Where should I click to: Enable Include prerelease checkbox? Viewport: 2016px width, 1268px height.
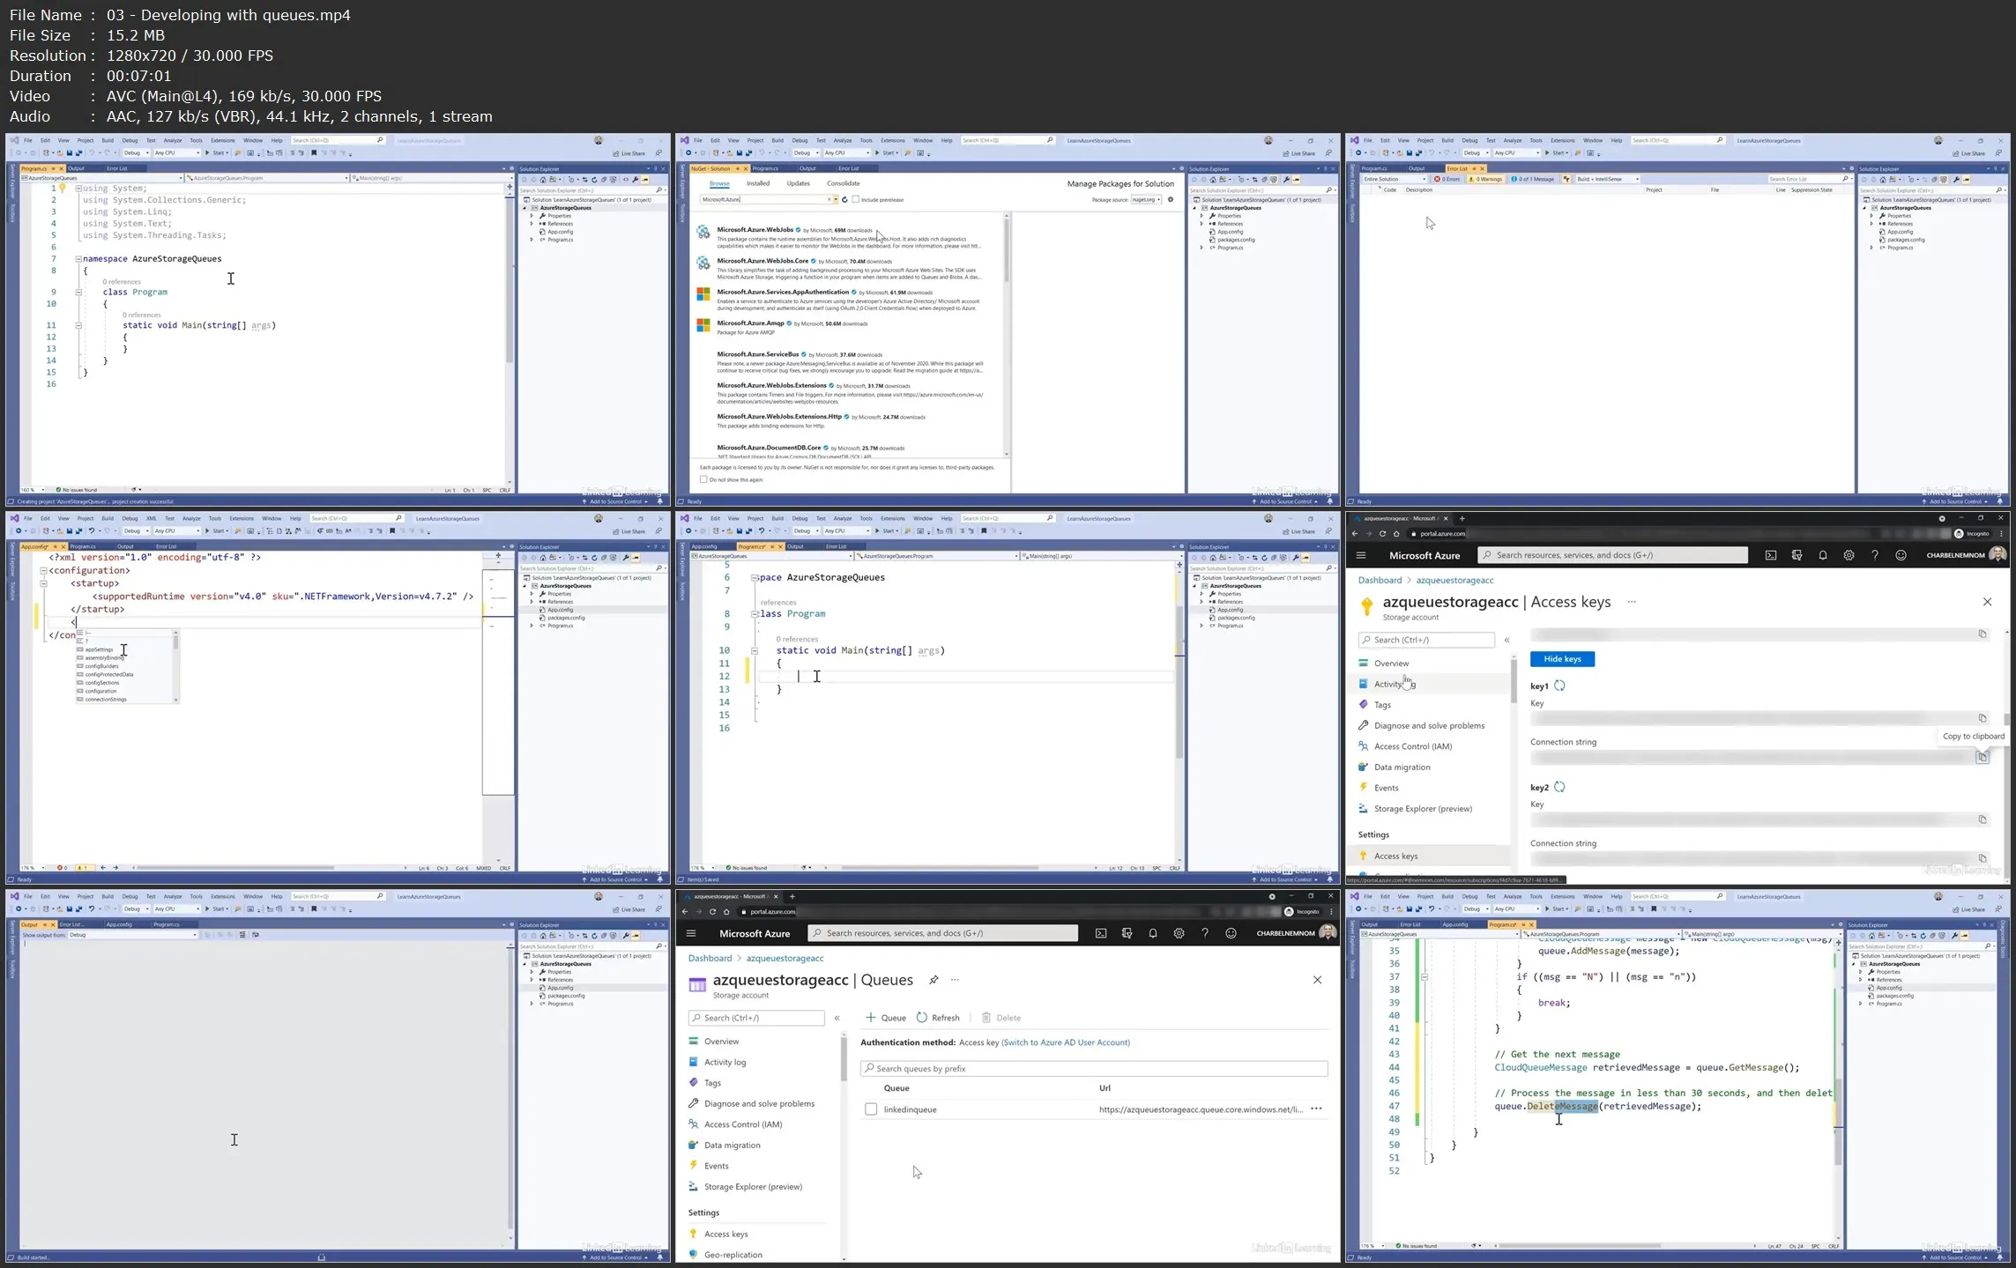pyautogui.click(x=855, y=199)
